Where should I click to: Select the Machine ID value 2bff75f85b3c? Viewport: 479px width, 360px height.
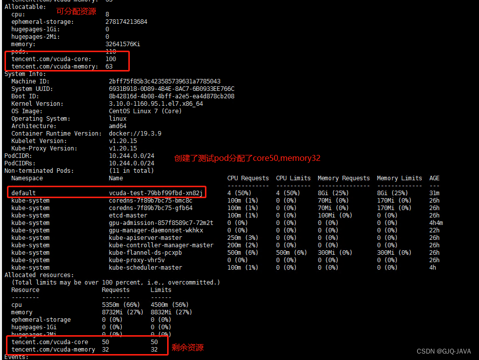pyautogui.click(x=165, y=81)
